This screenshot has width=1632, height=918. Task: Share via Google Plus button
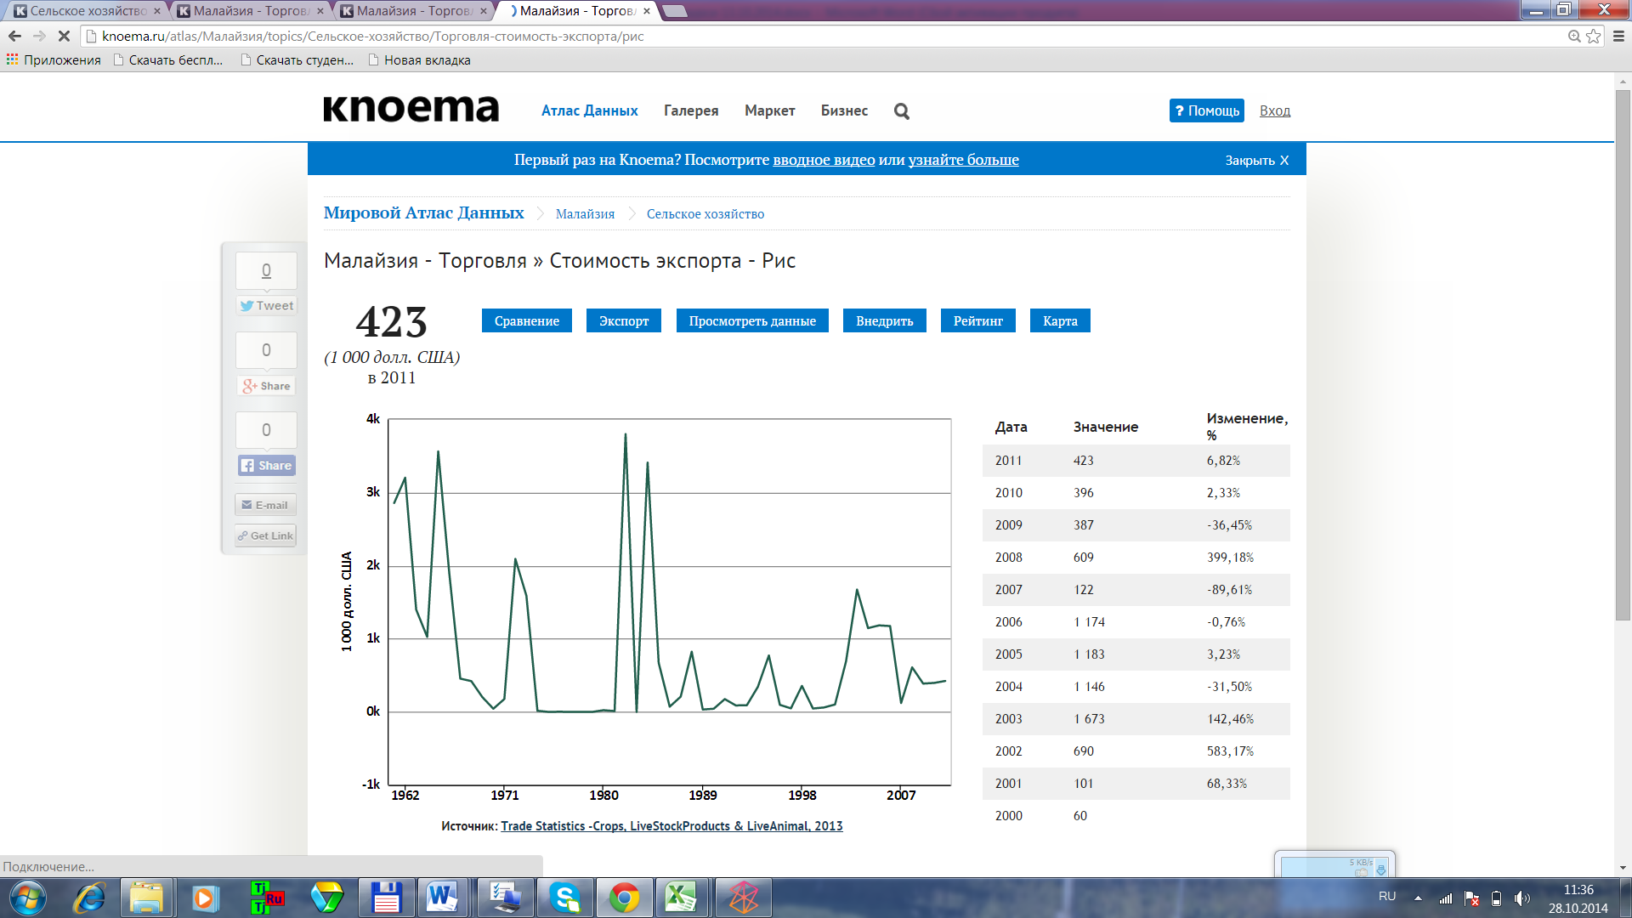tap(266, 386)
